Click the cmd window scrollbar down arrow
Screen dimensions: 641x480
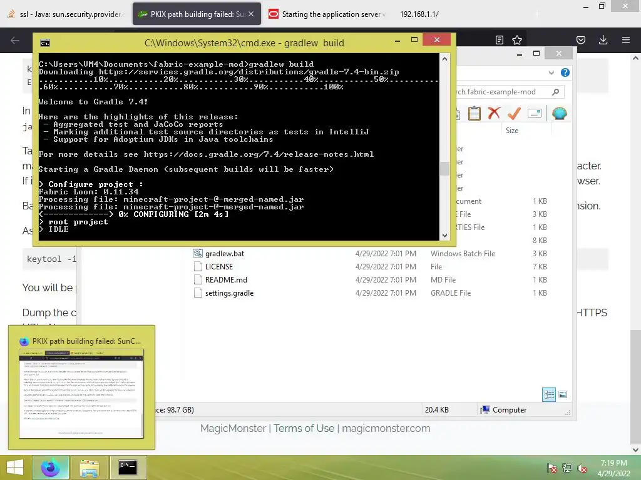pos(445,236)
